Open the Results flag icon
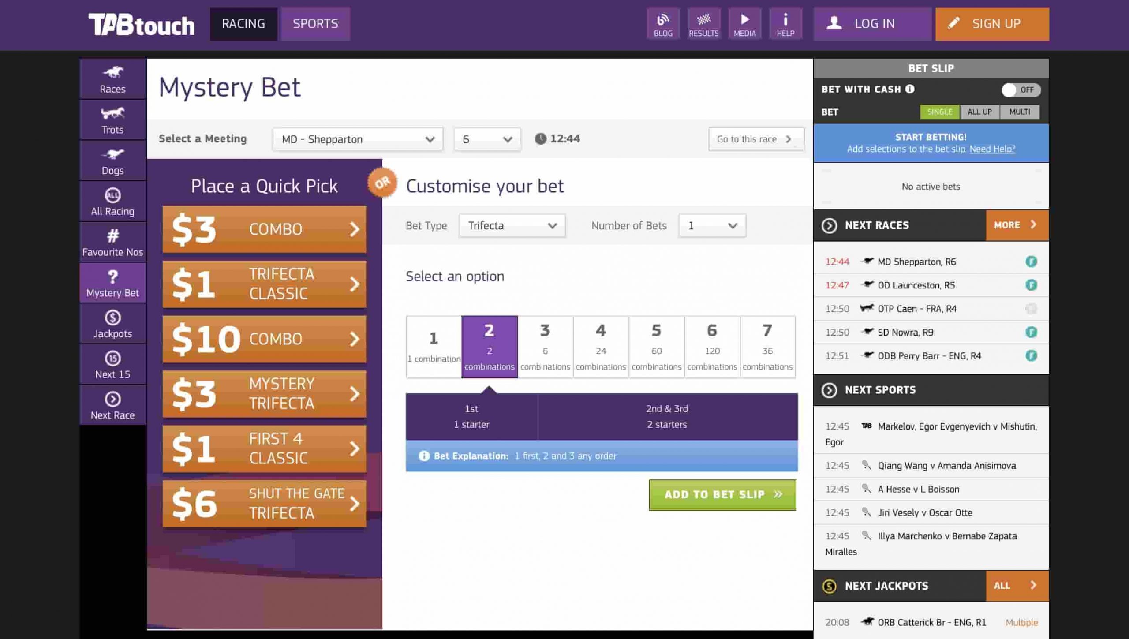 (704, 24)
